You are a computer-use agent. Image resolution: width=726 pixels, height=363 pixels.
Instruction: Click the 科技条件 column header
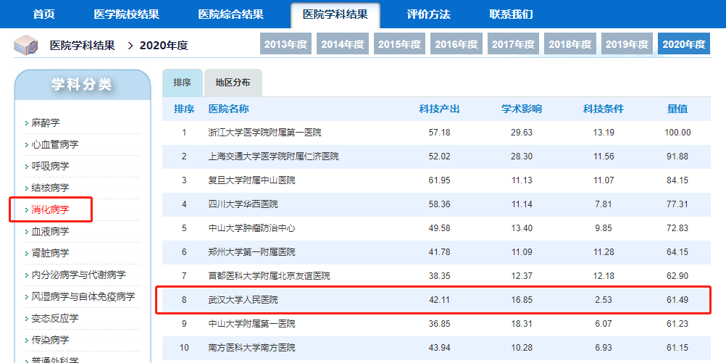click(604, 109)
